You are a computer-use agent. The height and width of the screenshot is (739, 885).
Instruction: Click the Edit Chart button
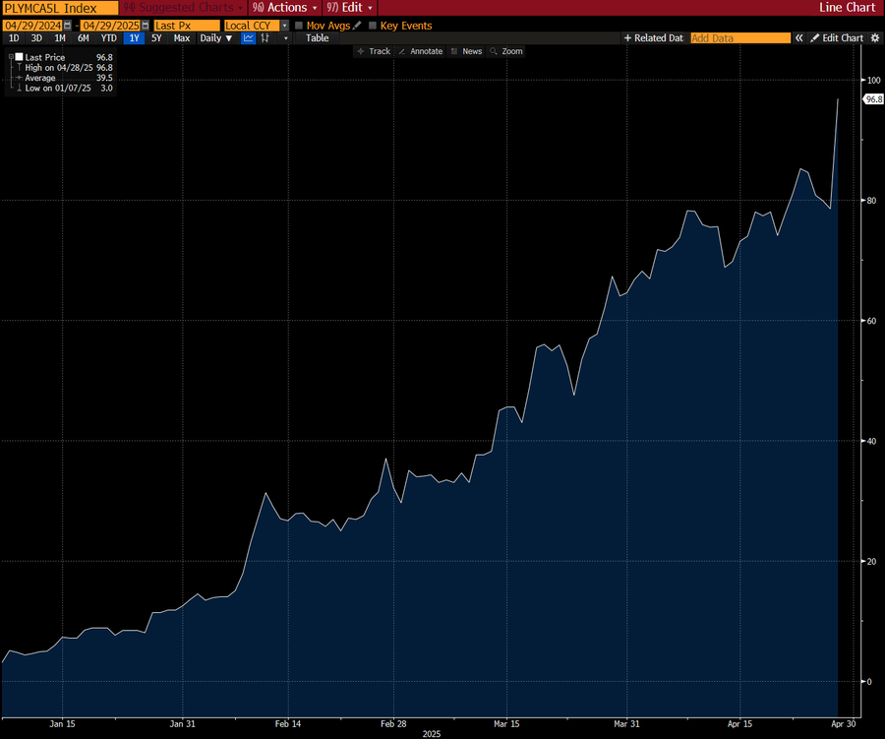click(837, 38)
